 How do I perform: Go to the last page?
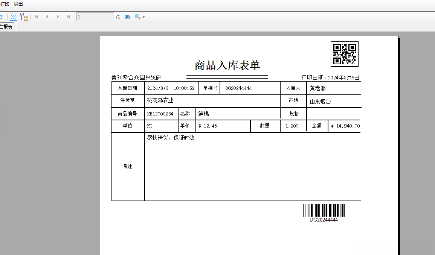coord(69,17)
